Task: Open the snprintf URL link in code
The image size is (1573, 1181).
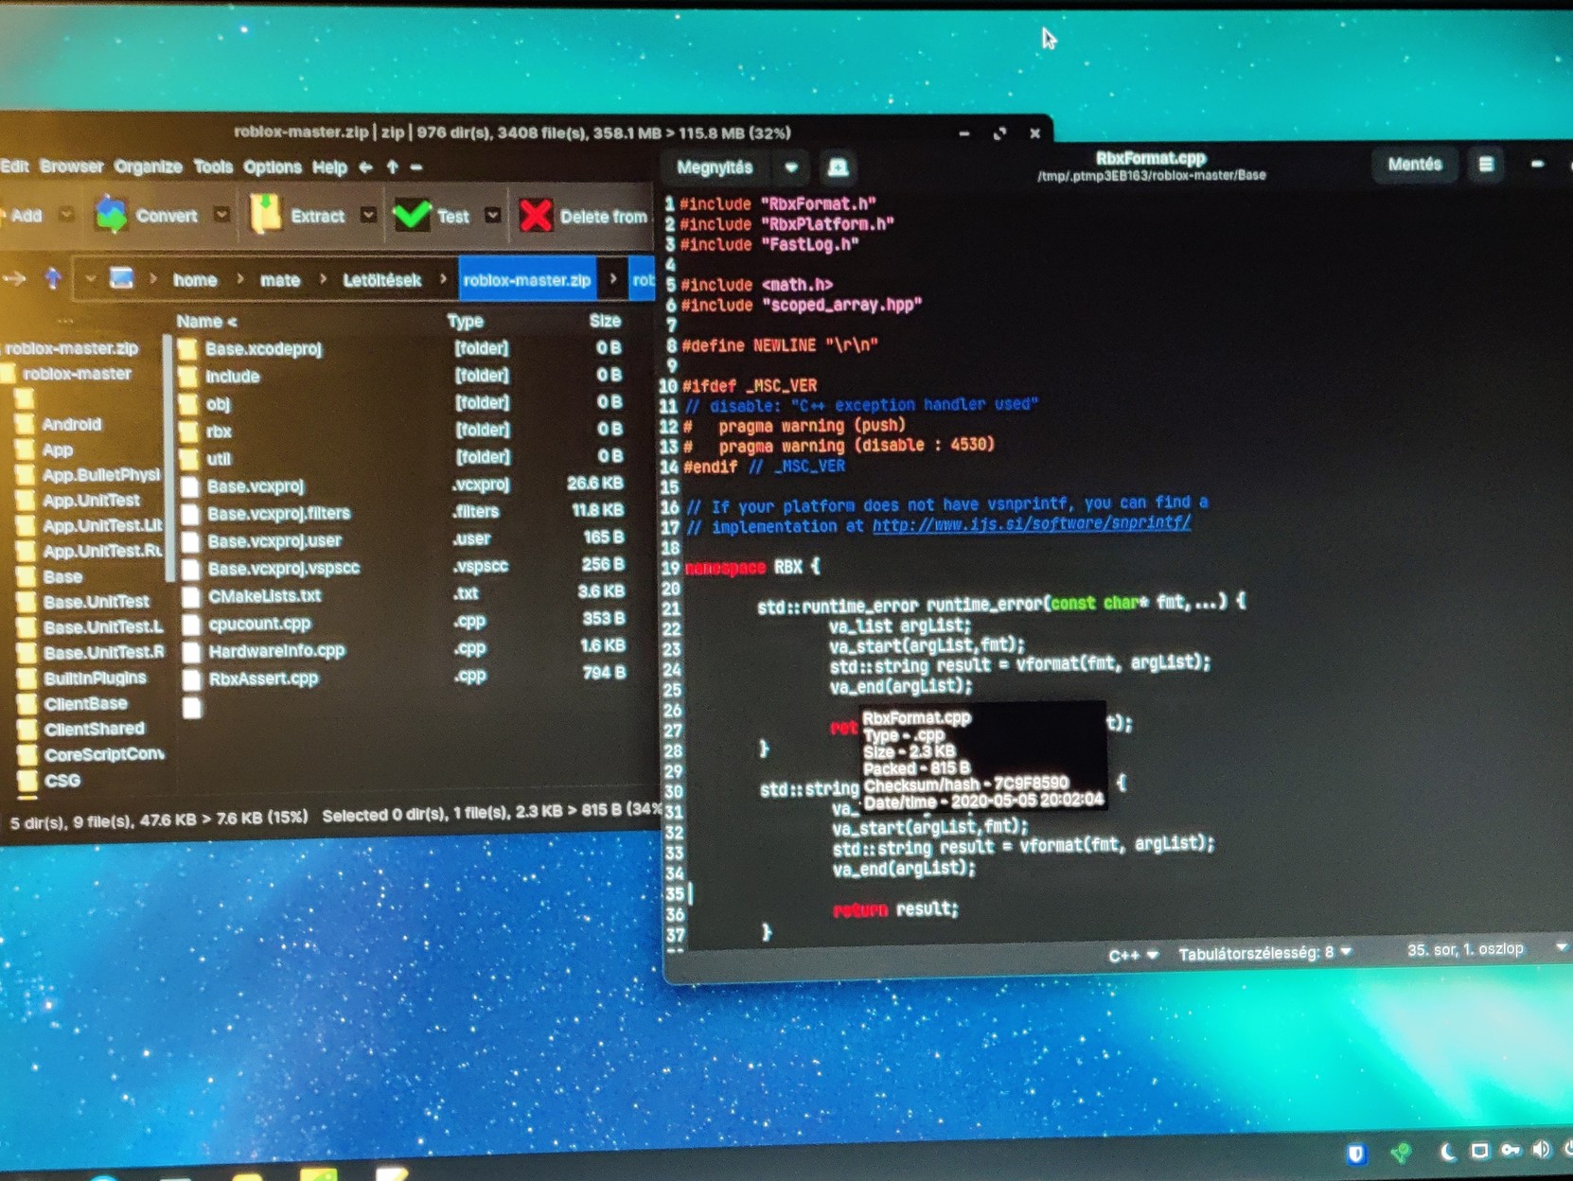Action: tap(1031, 523)
